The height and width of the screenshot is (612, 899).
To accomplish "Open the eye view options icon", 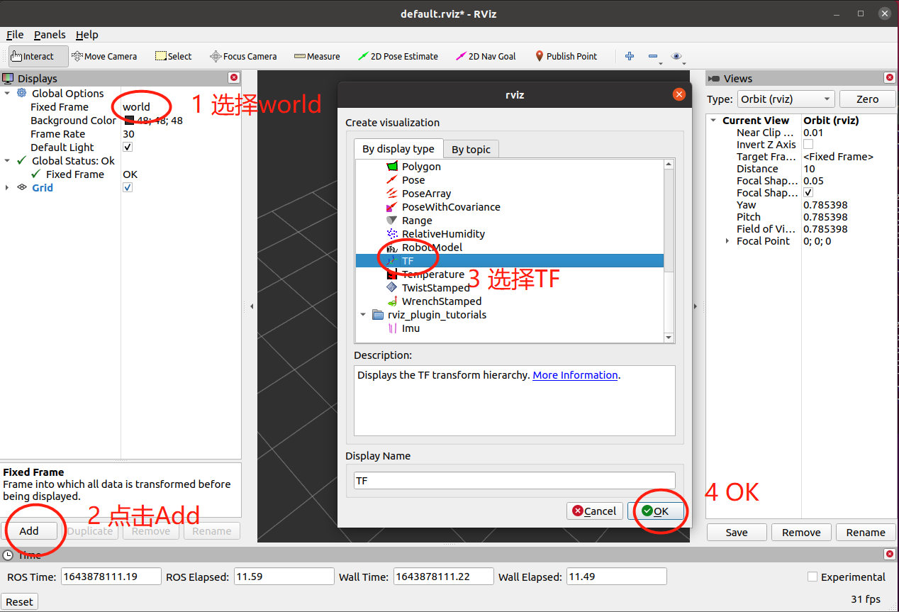I will (x=676, y=57).
